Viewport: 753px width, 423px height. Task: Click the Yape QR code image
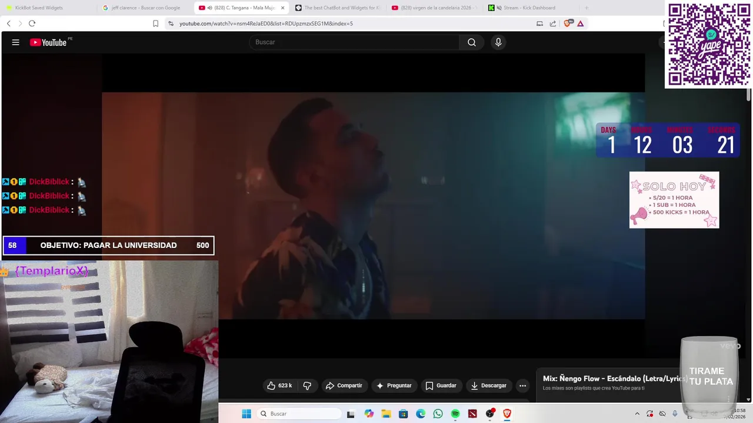pyautogui.click(x=709, y=45)
